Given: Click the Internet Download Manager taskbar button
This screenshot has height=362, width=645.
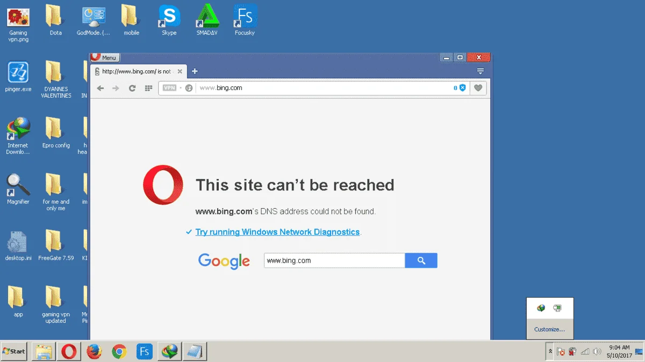Looking at the screenshot, I should (170, 351).
